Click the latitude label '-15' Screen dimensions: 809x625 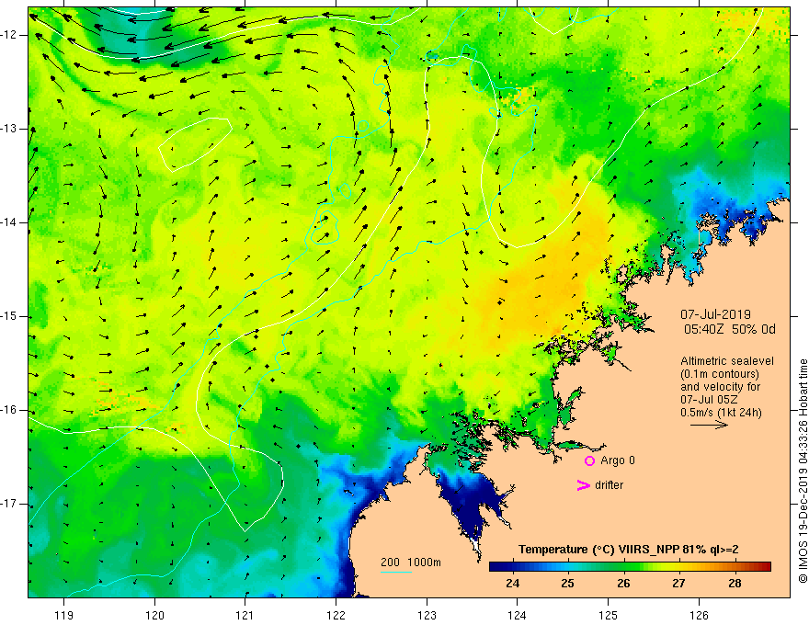pos(10,316)
